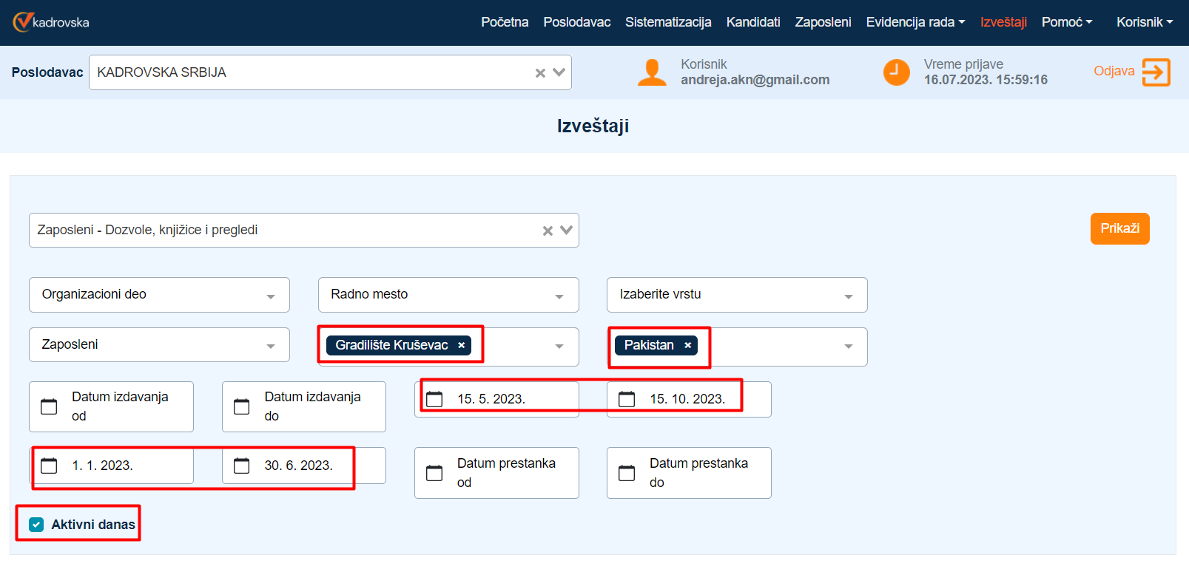Screen dimensions: 1189x569
Task: Remove the Pakistan tag with its x
Action: point(687,345)
